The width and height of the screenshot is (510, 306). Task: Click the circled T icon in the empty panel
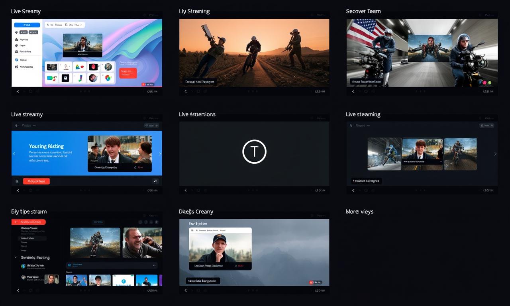click(x=254, y=152)
